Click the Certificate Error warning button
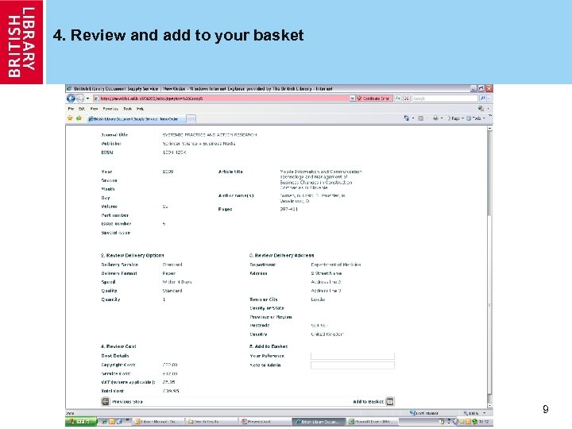572x429 pixels. coord(373,99)
